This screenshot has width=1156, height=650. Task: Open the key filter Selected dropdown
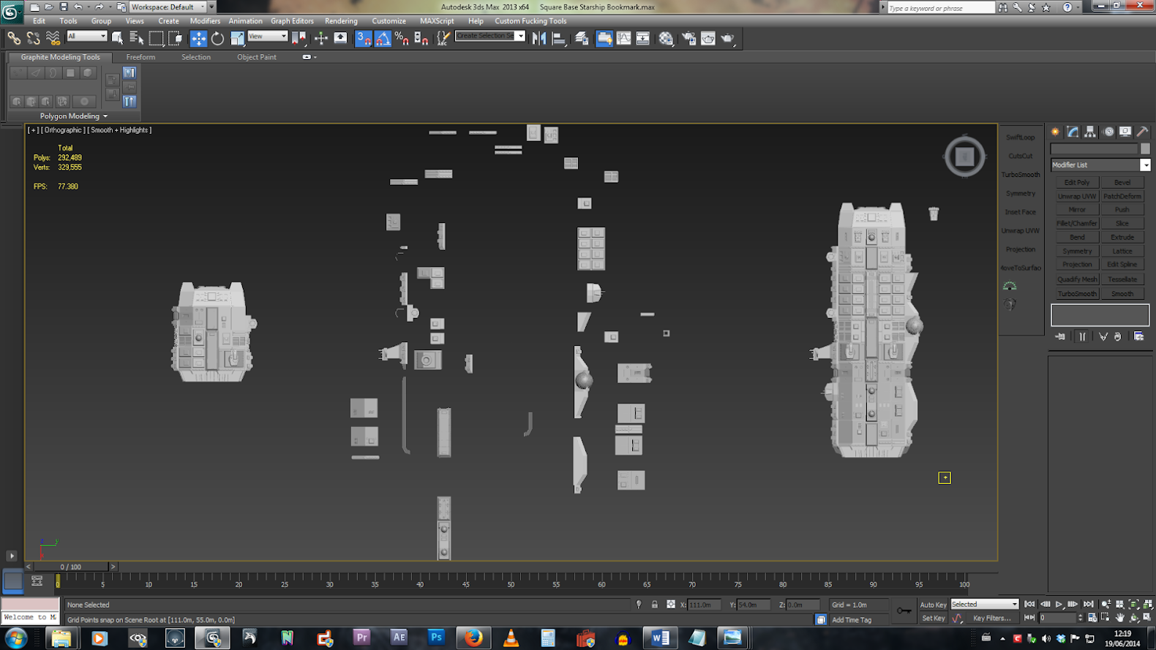click(984, 605)
